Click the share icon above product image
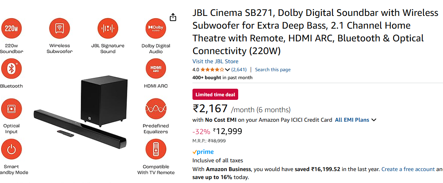 [173, 17]
